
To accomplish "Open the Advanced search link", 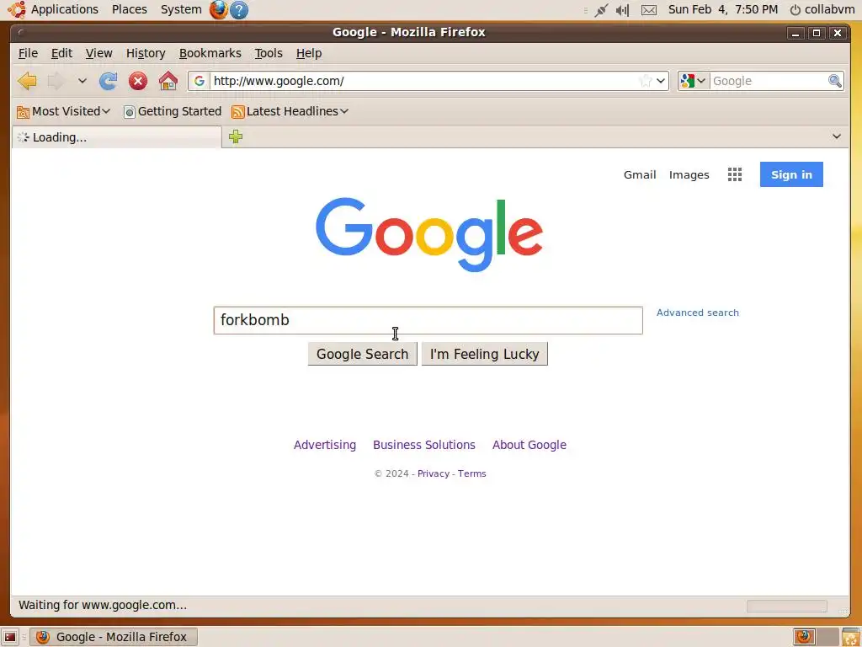I will [x=698, y=313].
